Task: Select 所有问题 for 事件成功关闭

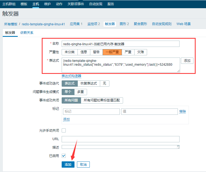Action: coord(71,100)
